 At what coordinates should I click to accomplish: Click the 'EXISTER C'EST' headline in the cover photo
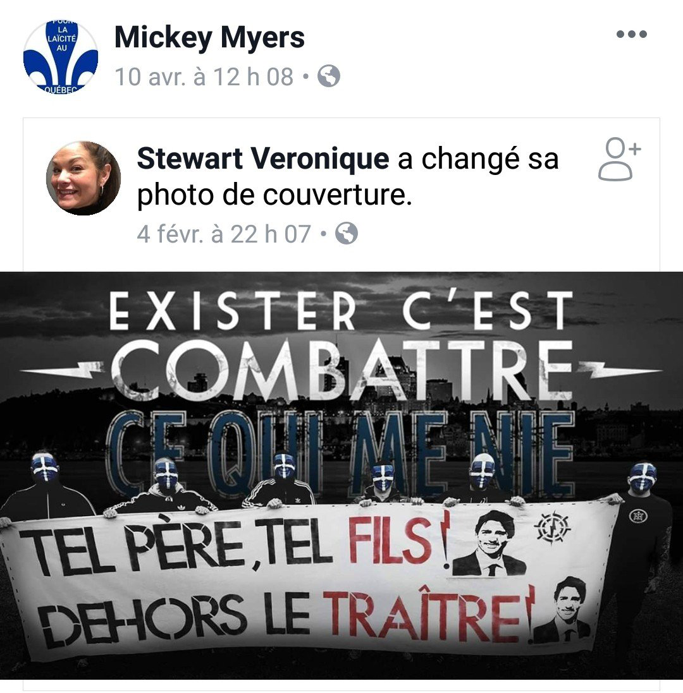click(x=341, y=310)
